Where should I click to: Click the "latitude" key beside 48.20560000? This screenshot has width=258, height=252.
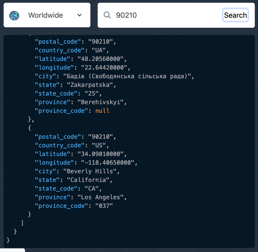pos(53,59)
